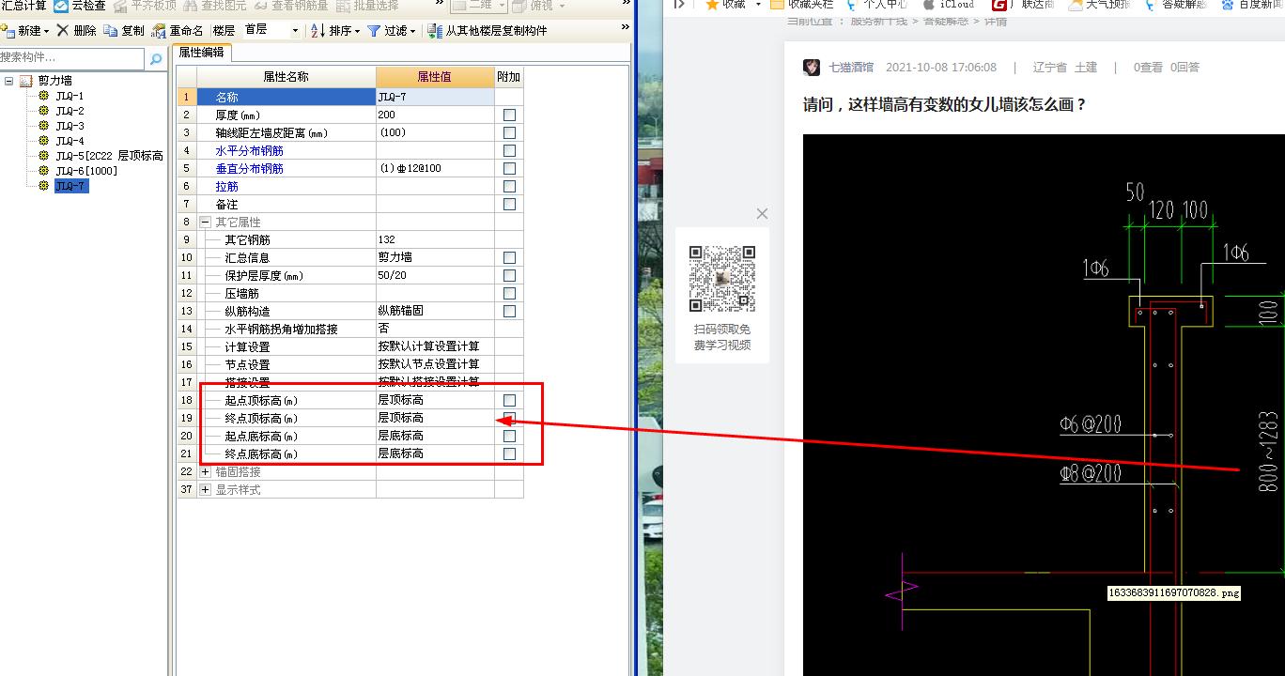Collapse the 剪力墙 tree node
This screenshot has width=1285, height=676.
click(x=8, y=81)
